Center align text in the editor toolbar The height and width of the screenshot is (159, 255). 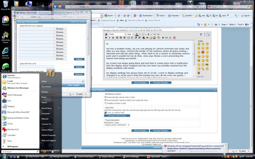pos(121,38)
